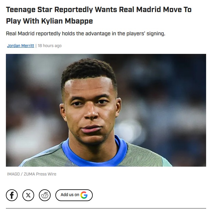Click the colorful Google G logo
The width and height of the screenshot is (212, 212).
84,195
